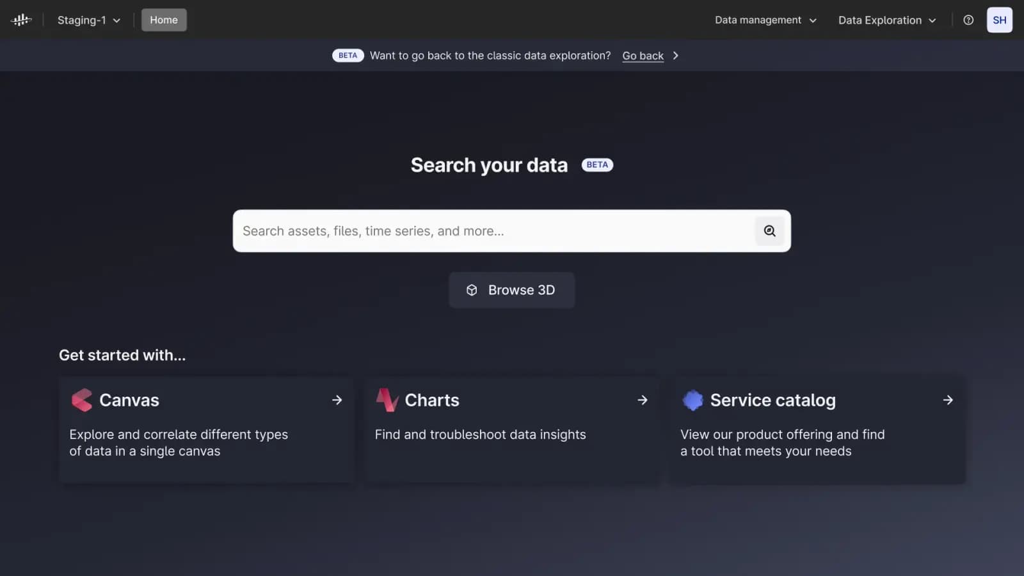Expand the Staging-1 project dropdown
The image size is (1024, 576).
click(x=89, y=20)
